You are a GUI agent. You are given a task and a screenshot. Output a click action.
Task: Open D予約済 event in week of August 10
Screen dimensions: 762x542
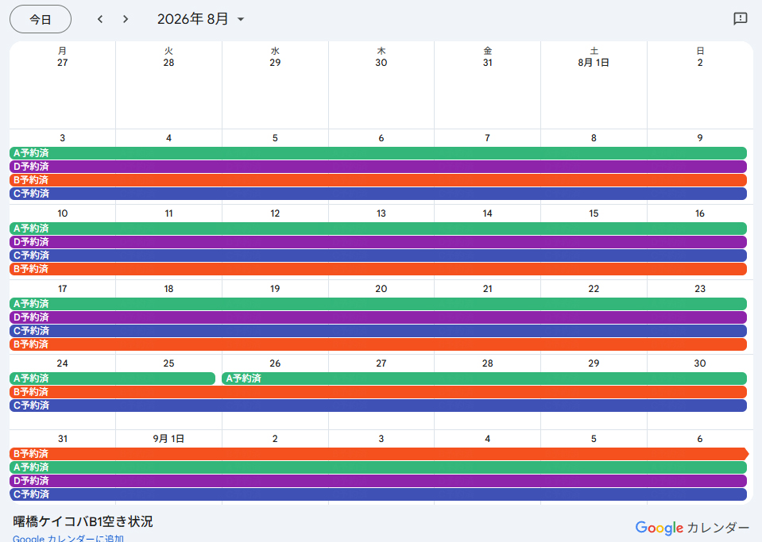pyautogui.click(x=378, y=242)
